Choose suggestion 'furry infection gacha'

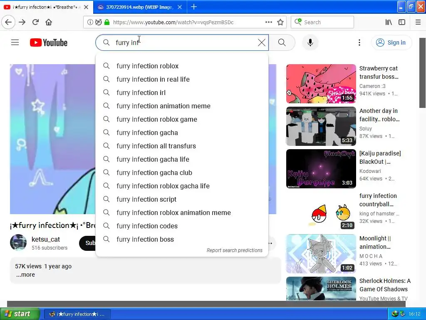click(182, 132)
